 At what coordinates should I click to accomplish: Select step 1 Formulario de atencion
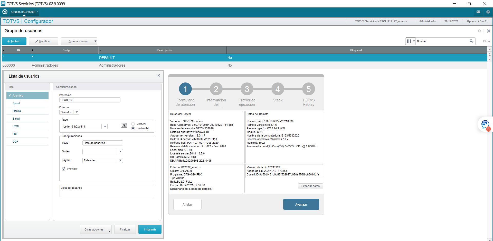coord(185,89)
